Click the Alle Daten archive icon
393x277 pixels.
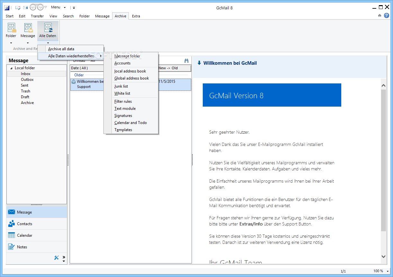click(48, 28)
